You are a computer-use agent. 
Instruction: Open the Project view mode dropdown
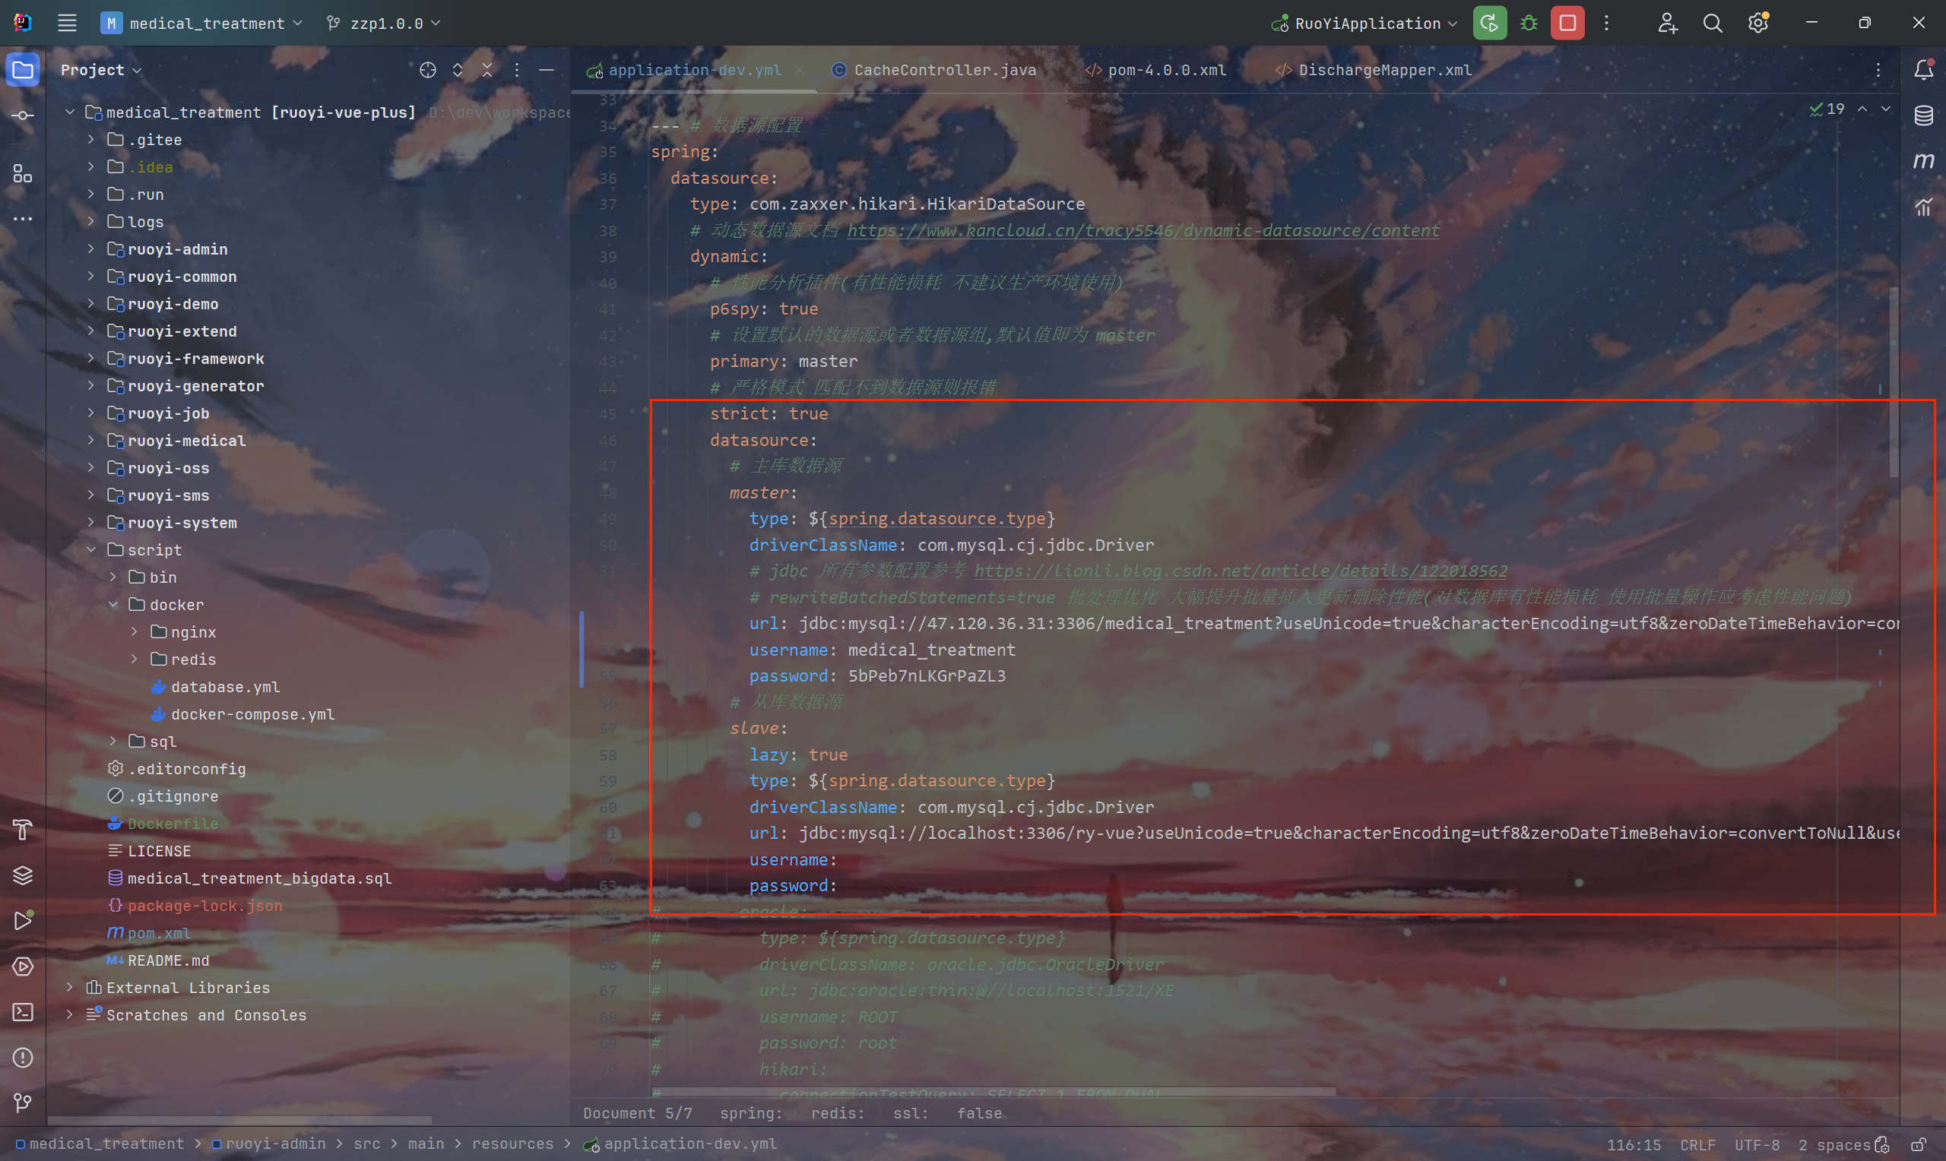(102, 71)
